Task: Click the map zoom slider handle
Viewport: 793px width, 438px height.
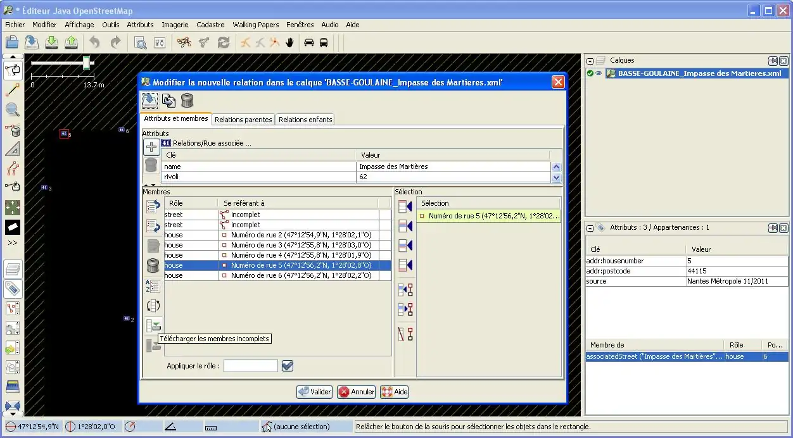Action: coord(86,62)
